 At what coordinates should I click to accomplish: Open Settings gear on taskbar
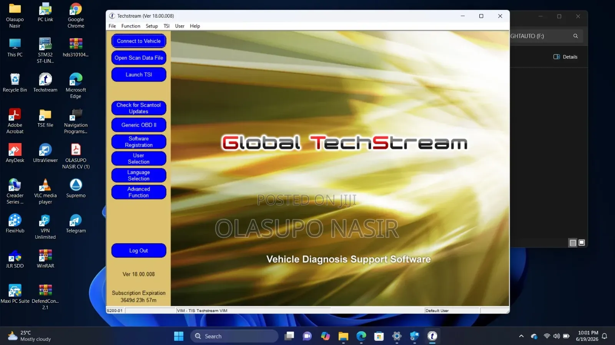point(397,336)
